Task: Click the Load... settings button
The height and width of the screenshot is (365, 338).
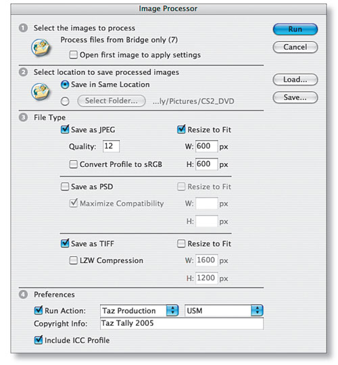Action: tap(295, 80)
